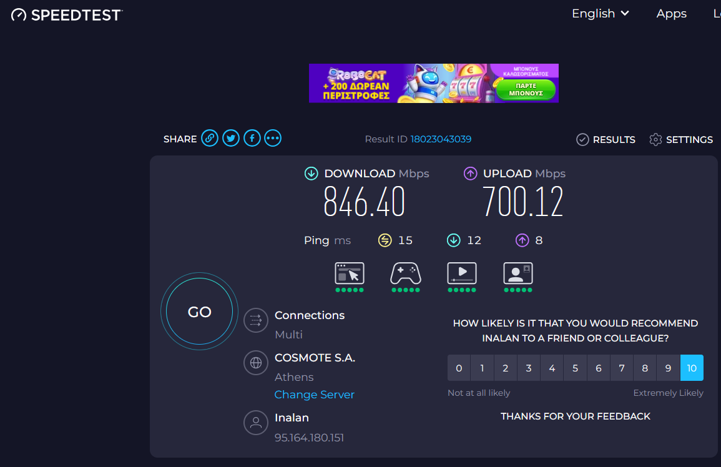Screen dimensions: 721x467
Task: Click Change Server link
Action: coord(315,395)
